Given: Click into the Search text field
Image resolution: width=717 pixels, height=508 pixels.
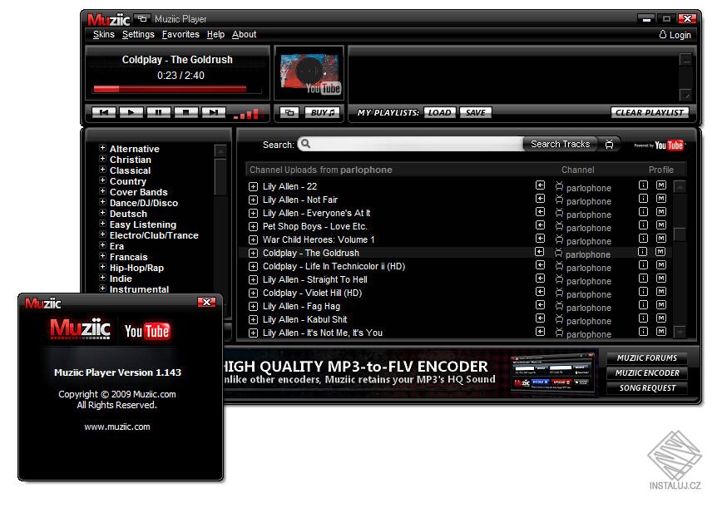Looking at the screenshot, I should 416,145.
